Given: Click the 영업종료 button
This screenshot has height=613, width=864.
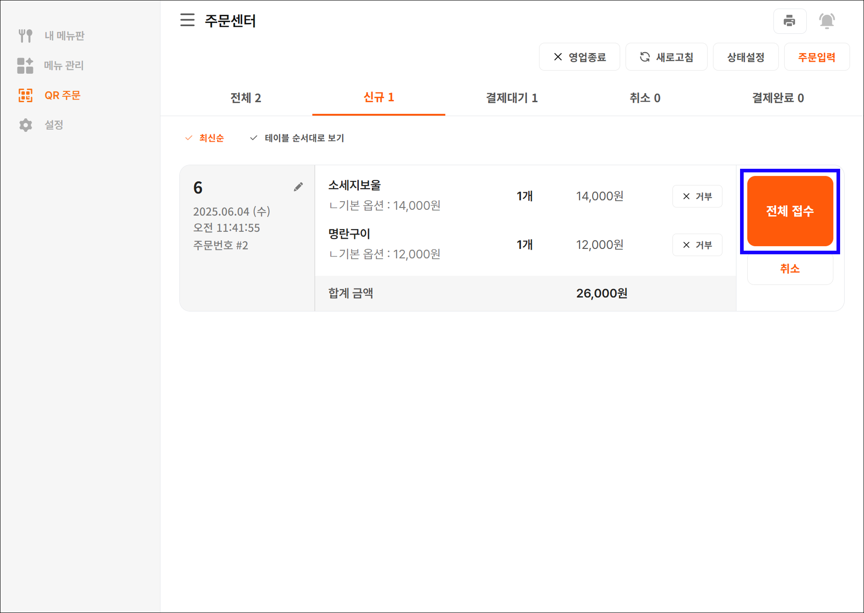Looking at the screenshot, I should (x=580, y=57).
